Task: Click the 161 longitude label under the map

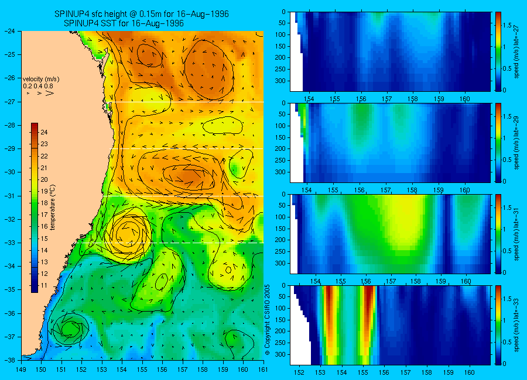Action: click(263, 369)
